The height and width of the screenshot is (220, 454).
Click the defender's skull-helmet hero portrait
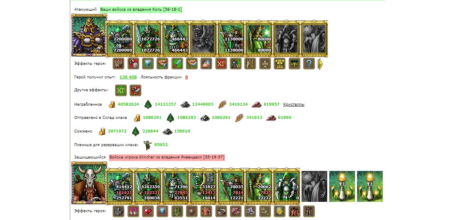point(89,183)
